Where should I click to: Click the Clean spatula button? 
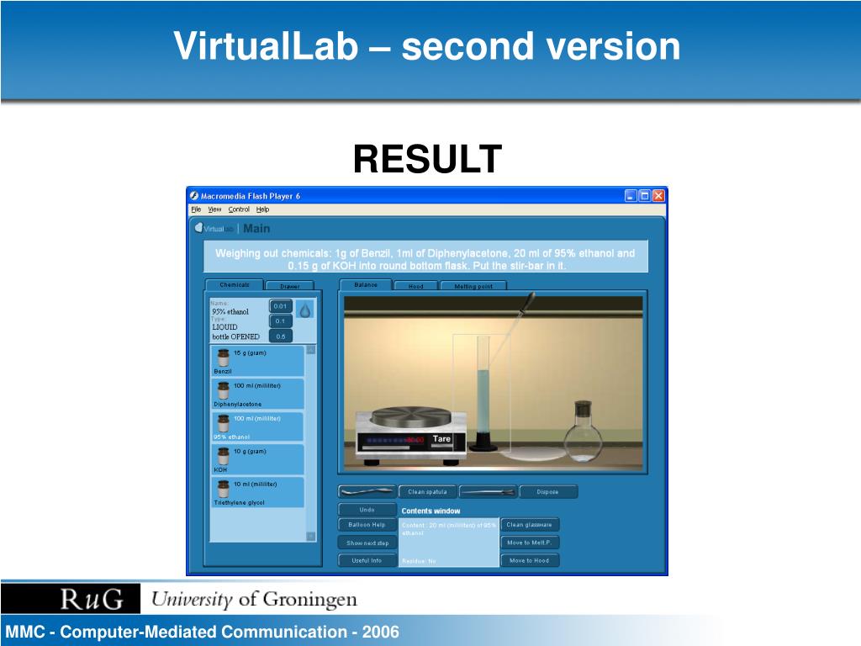point(427,491)
